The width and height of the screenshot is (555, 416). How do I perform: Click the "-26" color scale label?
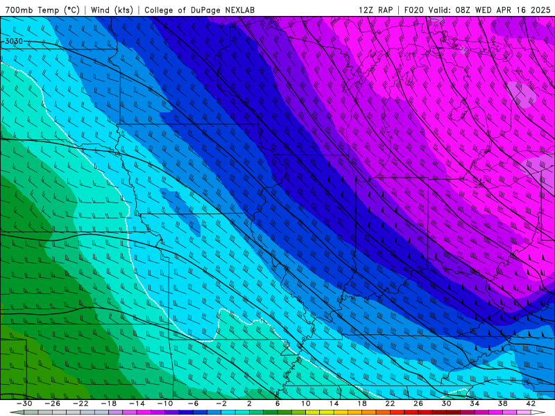click(x=53, y=404)
